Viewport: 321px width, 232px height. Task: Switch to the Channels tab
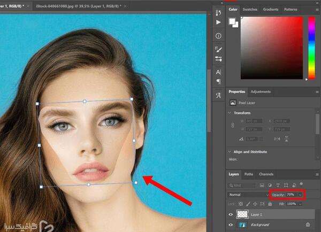pyautogui.click(x=266, y=174)
